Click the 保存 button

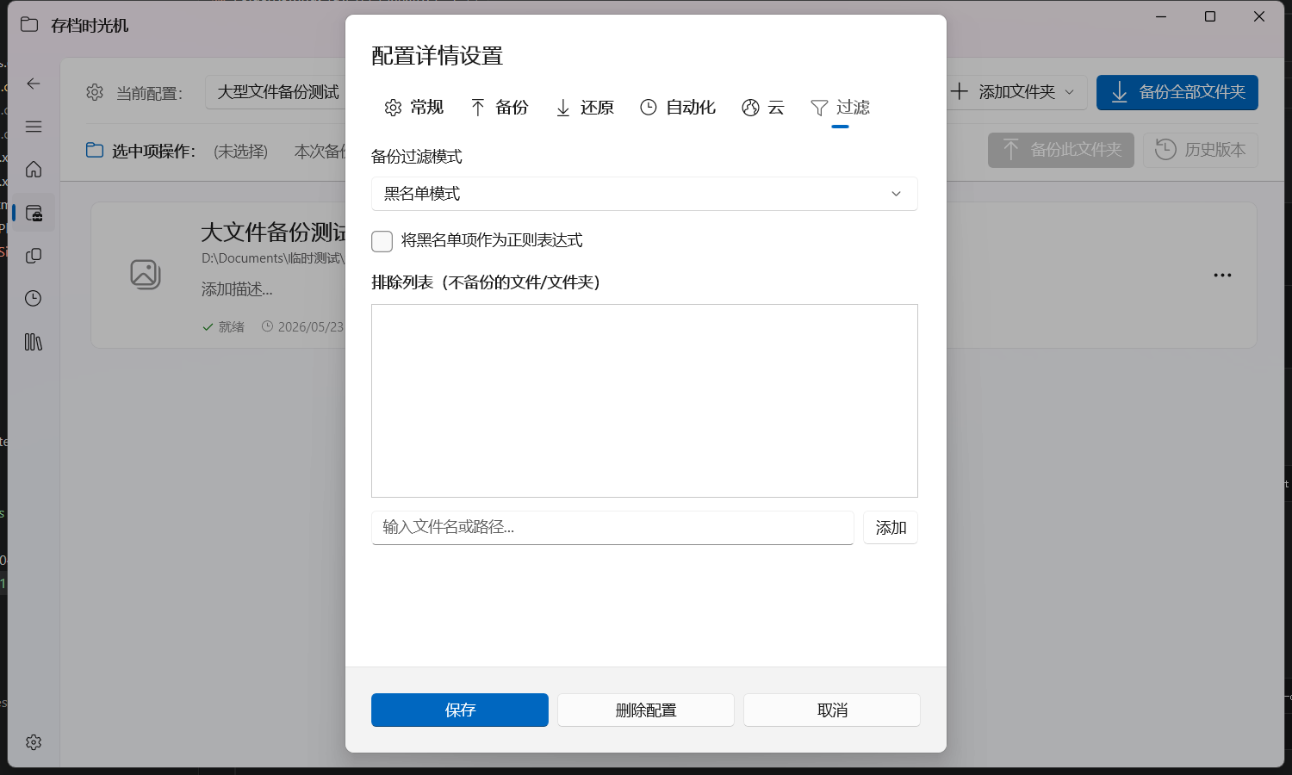coord(460,710)
